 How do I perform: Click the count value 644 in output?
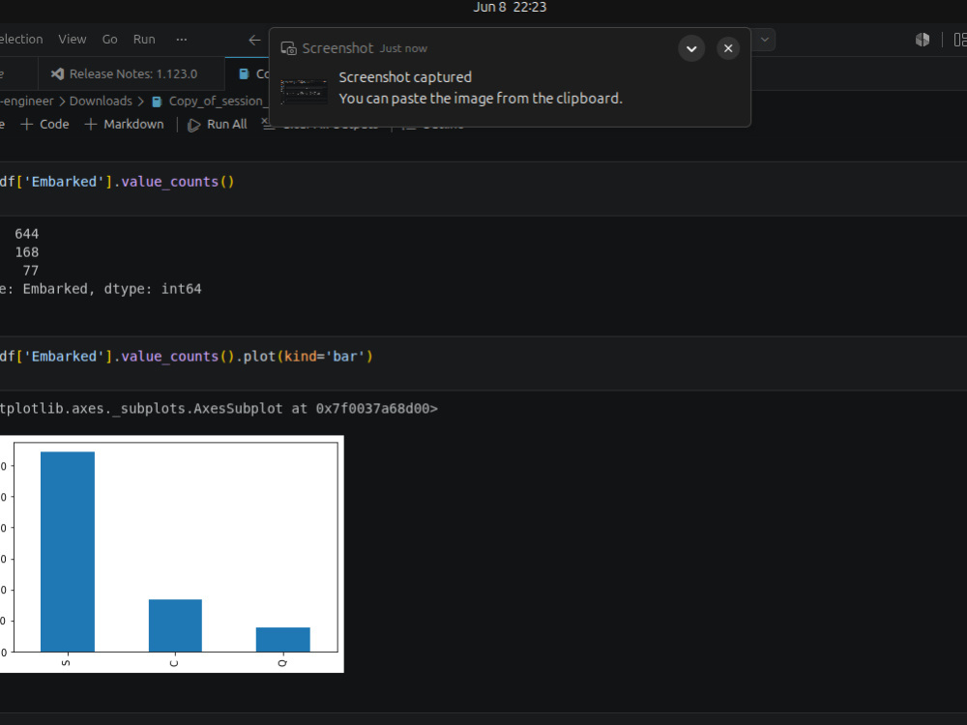[26, 234]
